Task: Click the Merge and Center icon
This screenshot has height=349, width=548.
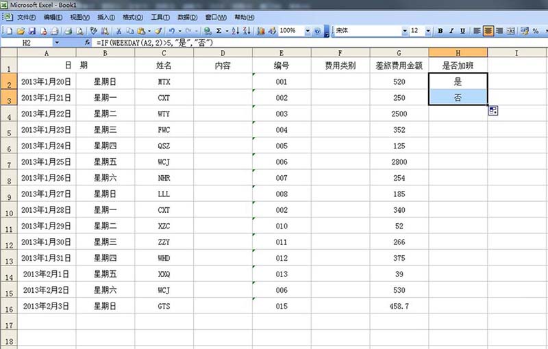Action: pyautogui.click(x=510, y=31)
